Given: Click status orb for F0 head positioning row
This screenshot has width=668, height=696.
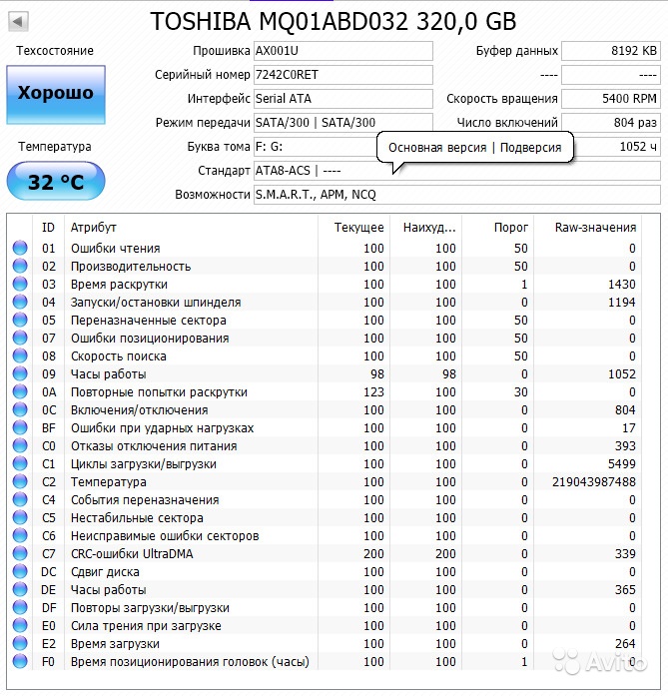Looking at the screenshot, I should (20, 661).
